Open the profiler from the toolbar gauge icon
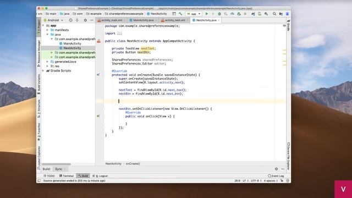The image size is (352, 198). click(x=232, y=14)
